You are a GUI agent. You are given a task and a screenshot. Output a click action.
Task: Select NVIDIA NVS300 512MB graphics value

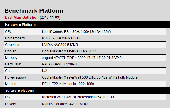pos(60,45)
